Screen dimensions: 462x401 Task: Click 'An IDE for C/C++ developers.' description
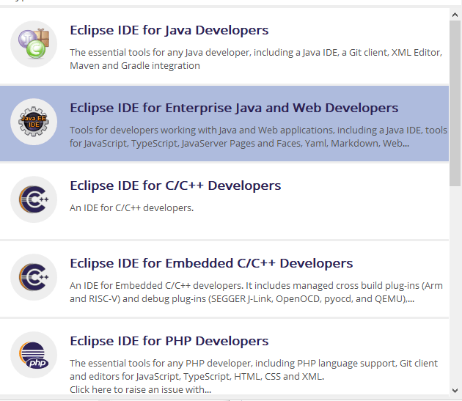[x=132, y=208]
